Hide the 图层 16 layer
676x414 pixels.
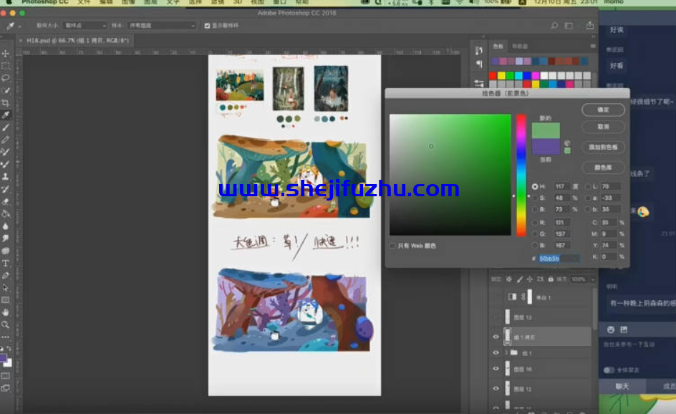click(x=496, y=369)
